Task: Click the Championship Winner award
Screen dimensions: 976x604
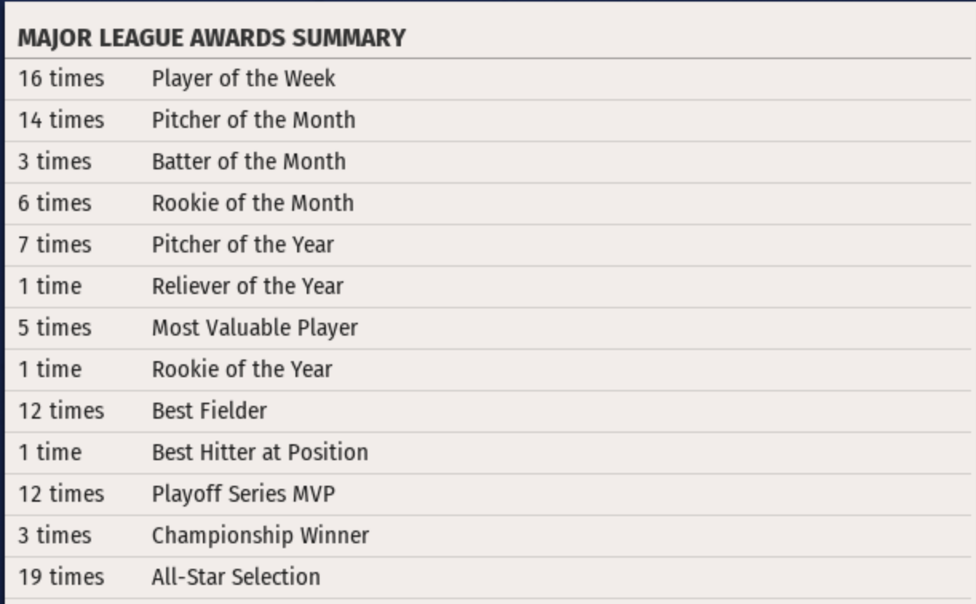Action: click(x=260, y=535)
